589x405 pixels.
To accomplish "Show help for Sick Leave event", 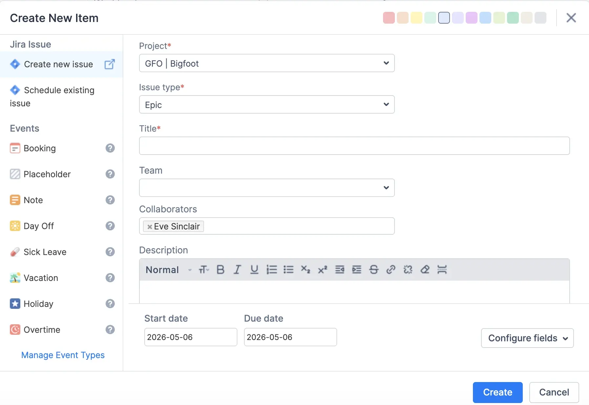I will coord(110,252).
